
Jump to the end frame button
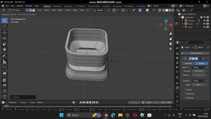(x=97, y=102)
